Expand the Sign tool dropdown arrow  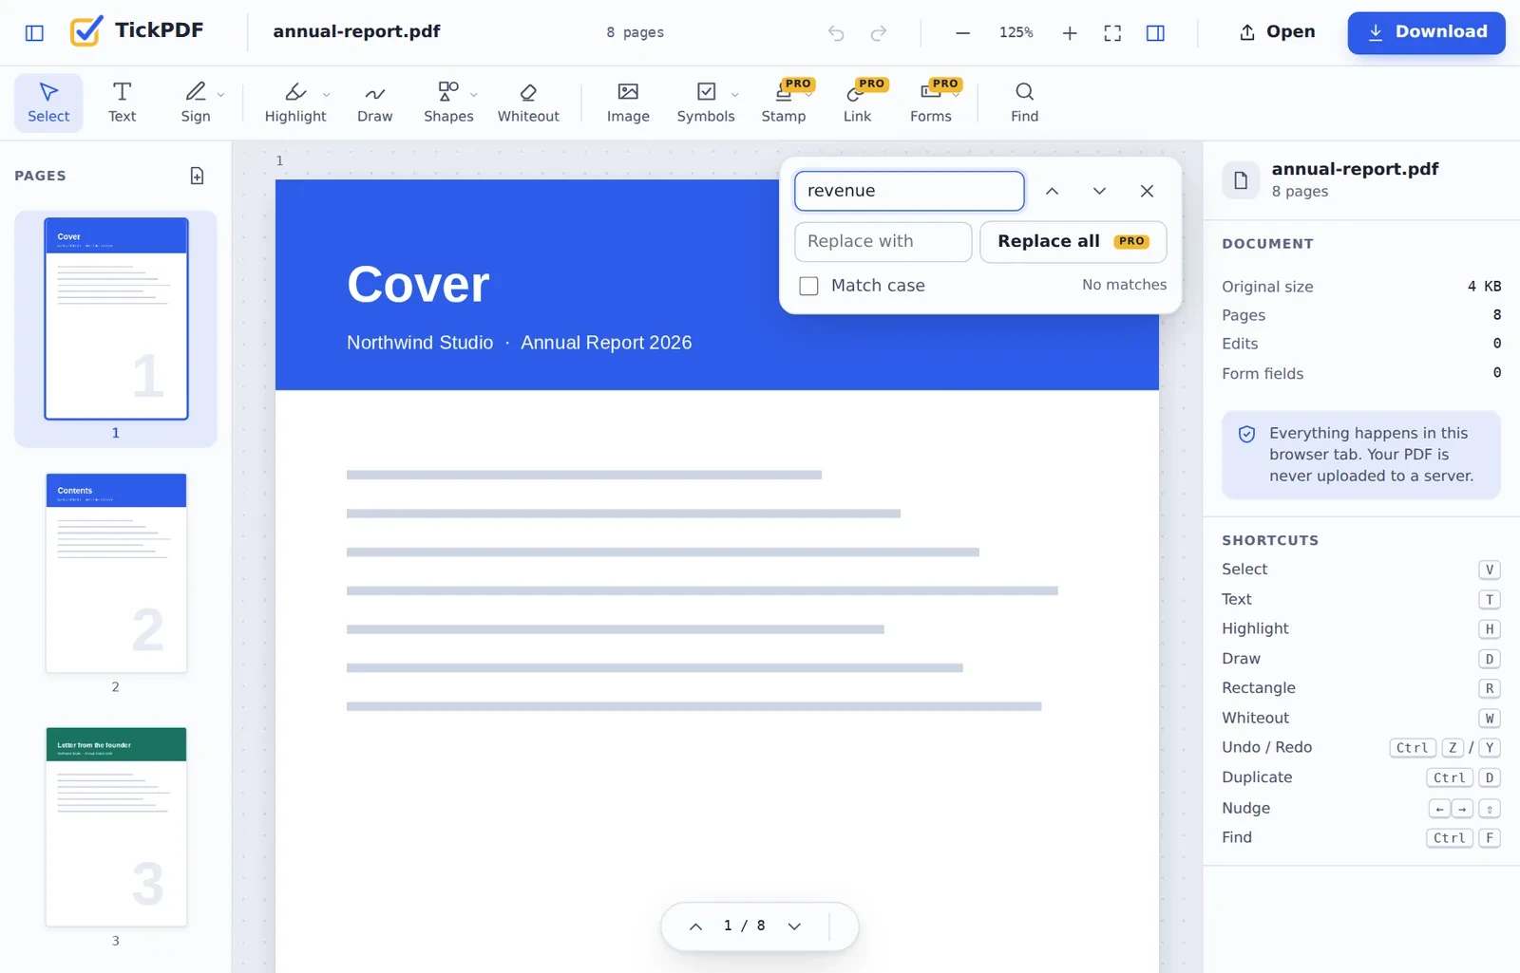(220, 94)
